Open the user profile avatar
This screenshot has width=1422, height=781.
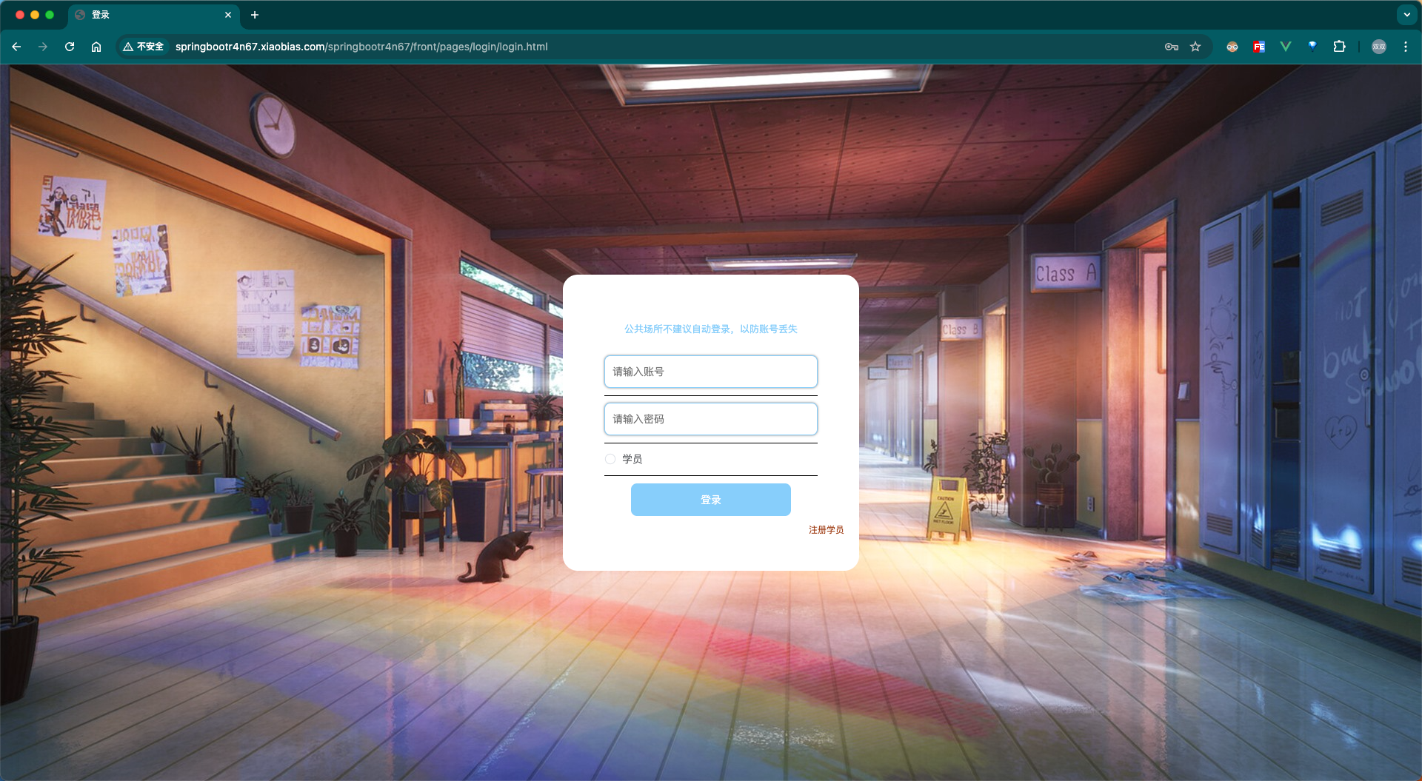point(1379,47)
